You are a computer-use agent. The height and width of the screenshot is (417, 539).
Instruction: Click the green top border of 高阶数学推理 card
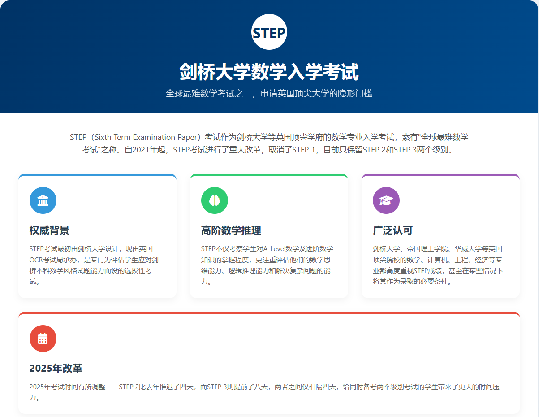[269, 175]
